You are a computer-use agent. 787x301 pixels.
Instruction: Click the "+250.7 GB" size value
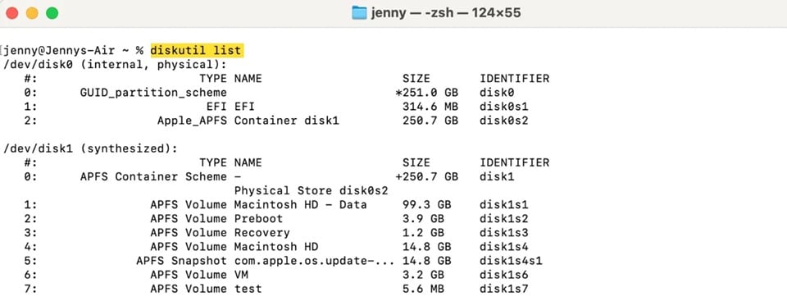426,177
